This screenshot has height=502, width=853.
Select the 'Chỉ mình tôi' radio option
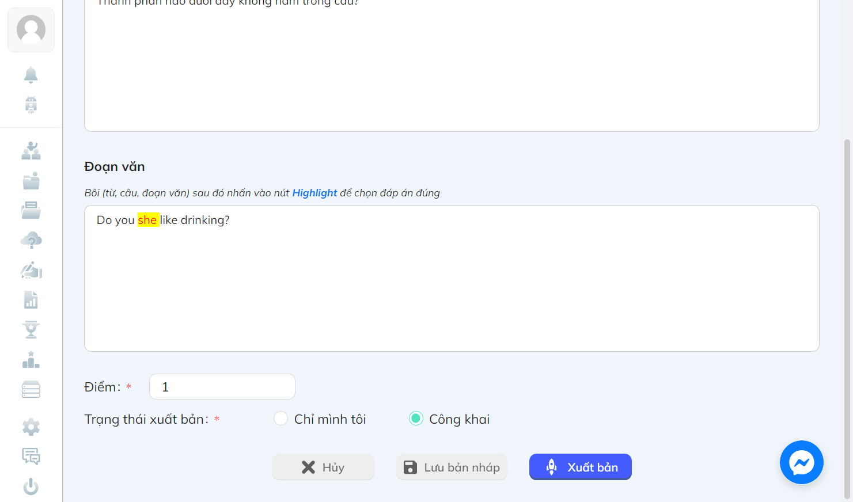click(x=280, y=419)
